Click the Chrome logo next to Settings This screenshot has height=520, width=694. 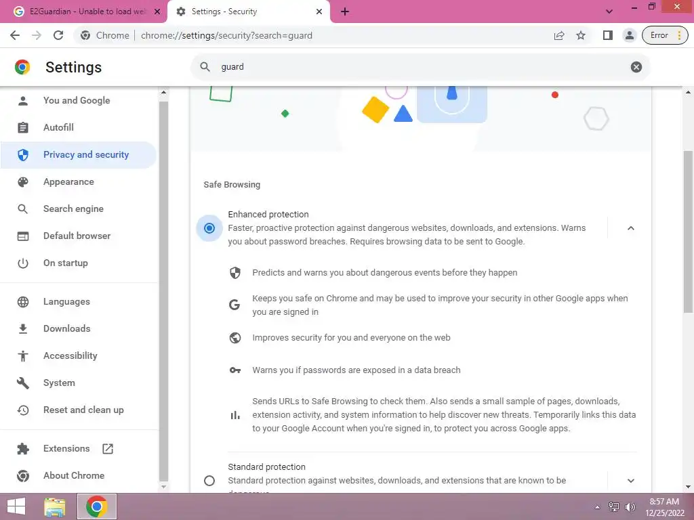[x=22, y=67]
